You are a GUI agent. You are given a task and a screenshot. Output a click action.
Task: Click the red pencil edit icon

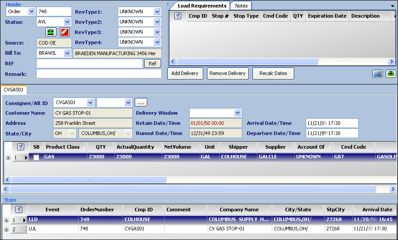pos(65,32)
